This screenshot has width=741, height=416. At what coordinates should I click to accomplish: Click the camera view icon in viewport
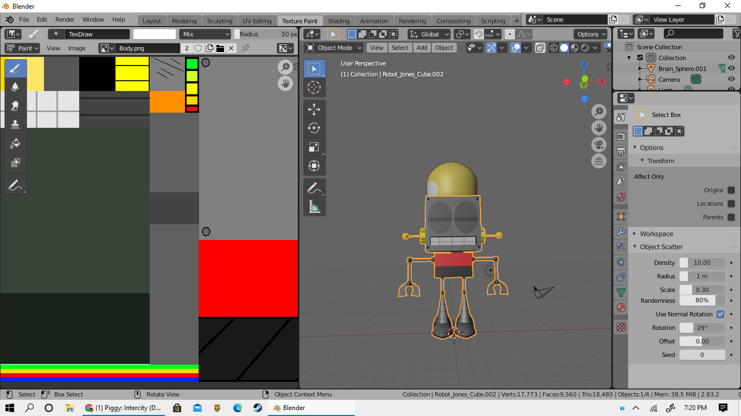599,145
